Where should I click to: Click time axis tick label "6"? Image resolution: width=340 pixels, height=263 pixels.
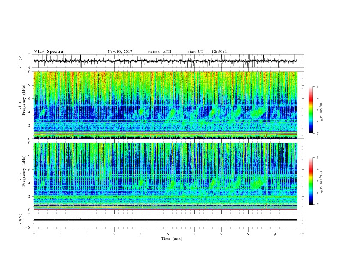click(195, 234)
